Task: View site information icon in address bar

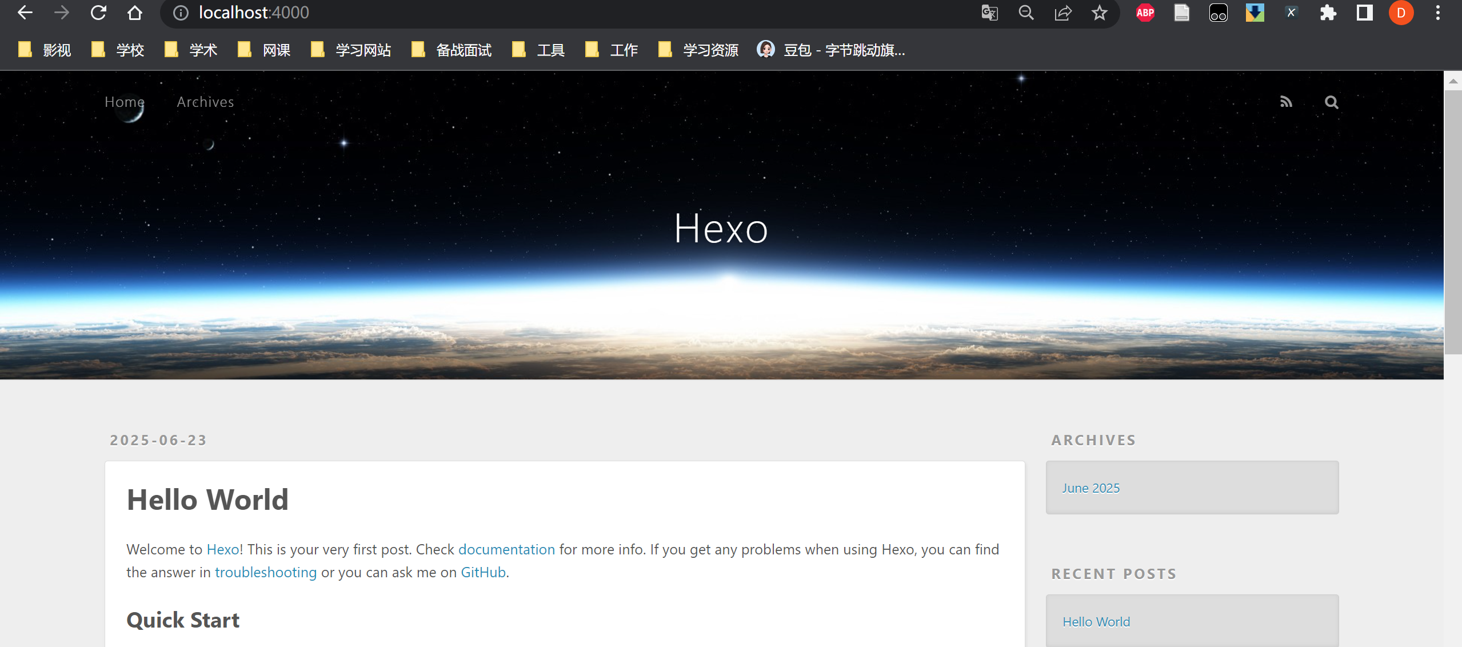Action: point(181,13)
